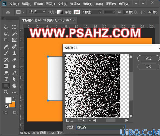
Task: Select the Crop tool
Action: 6,40
